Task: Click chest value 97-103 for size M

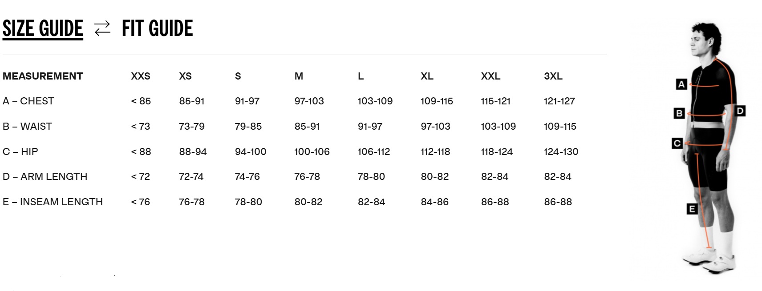Action: [309, 101]
